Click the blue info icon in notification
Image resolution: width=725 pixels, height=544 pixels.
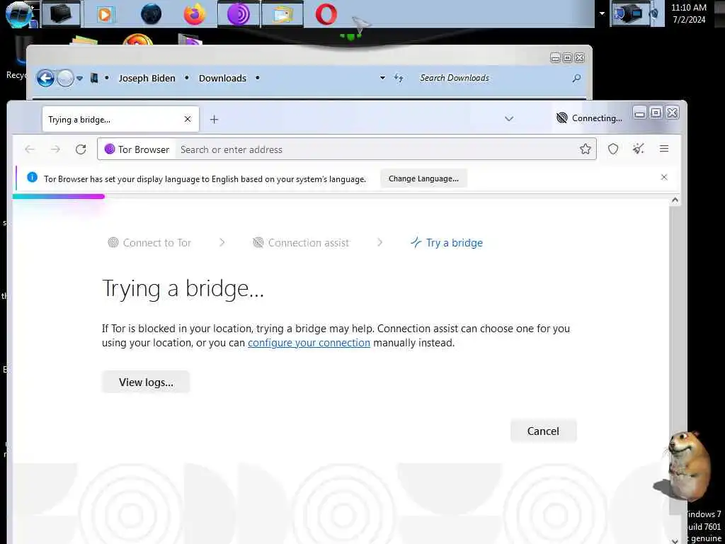32,177
